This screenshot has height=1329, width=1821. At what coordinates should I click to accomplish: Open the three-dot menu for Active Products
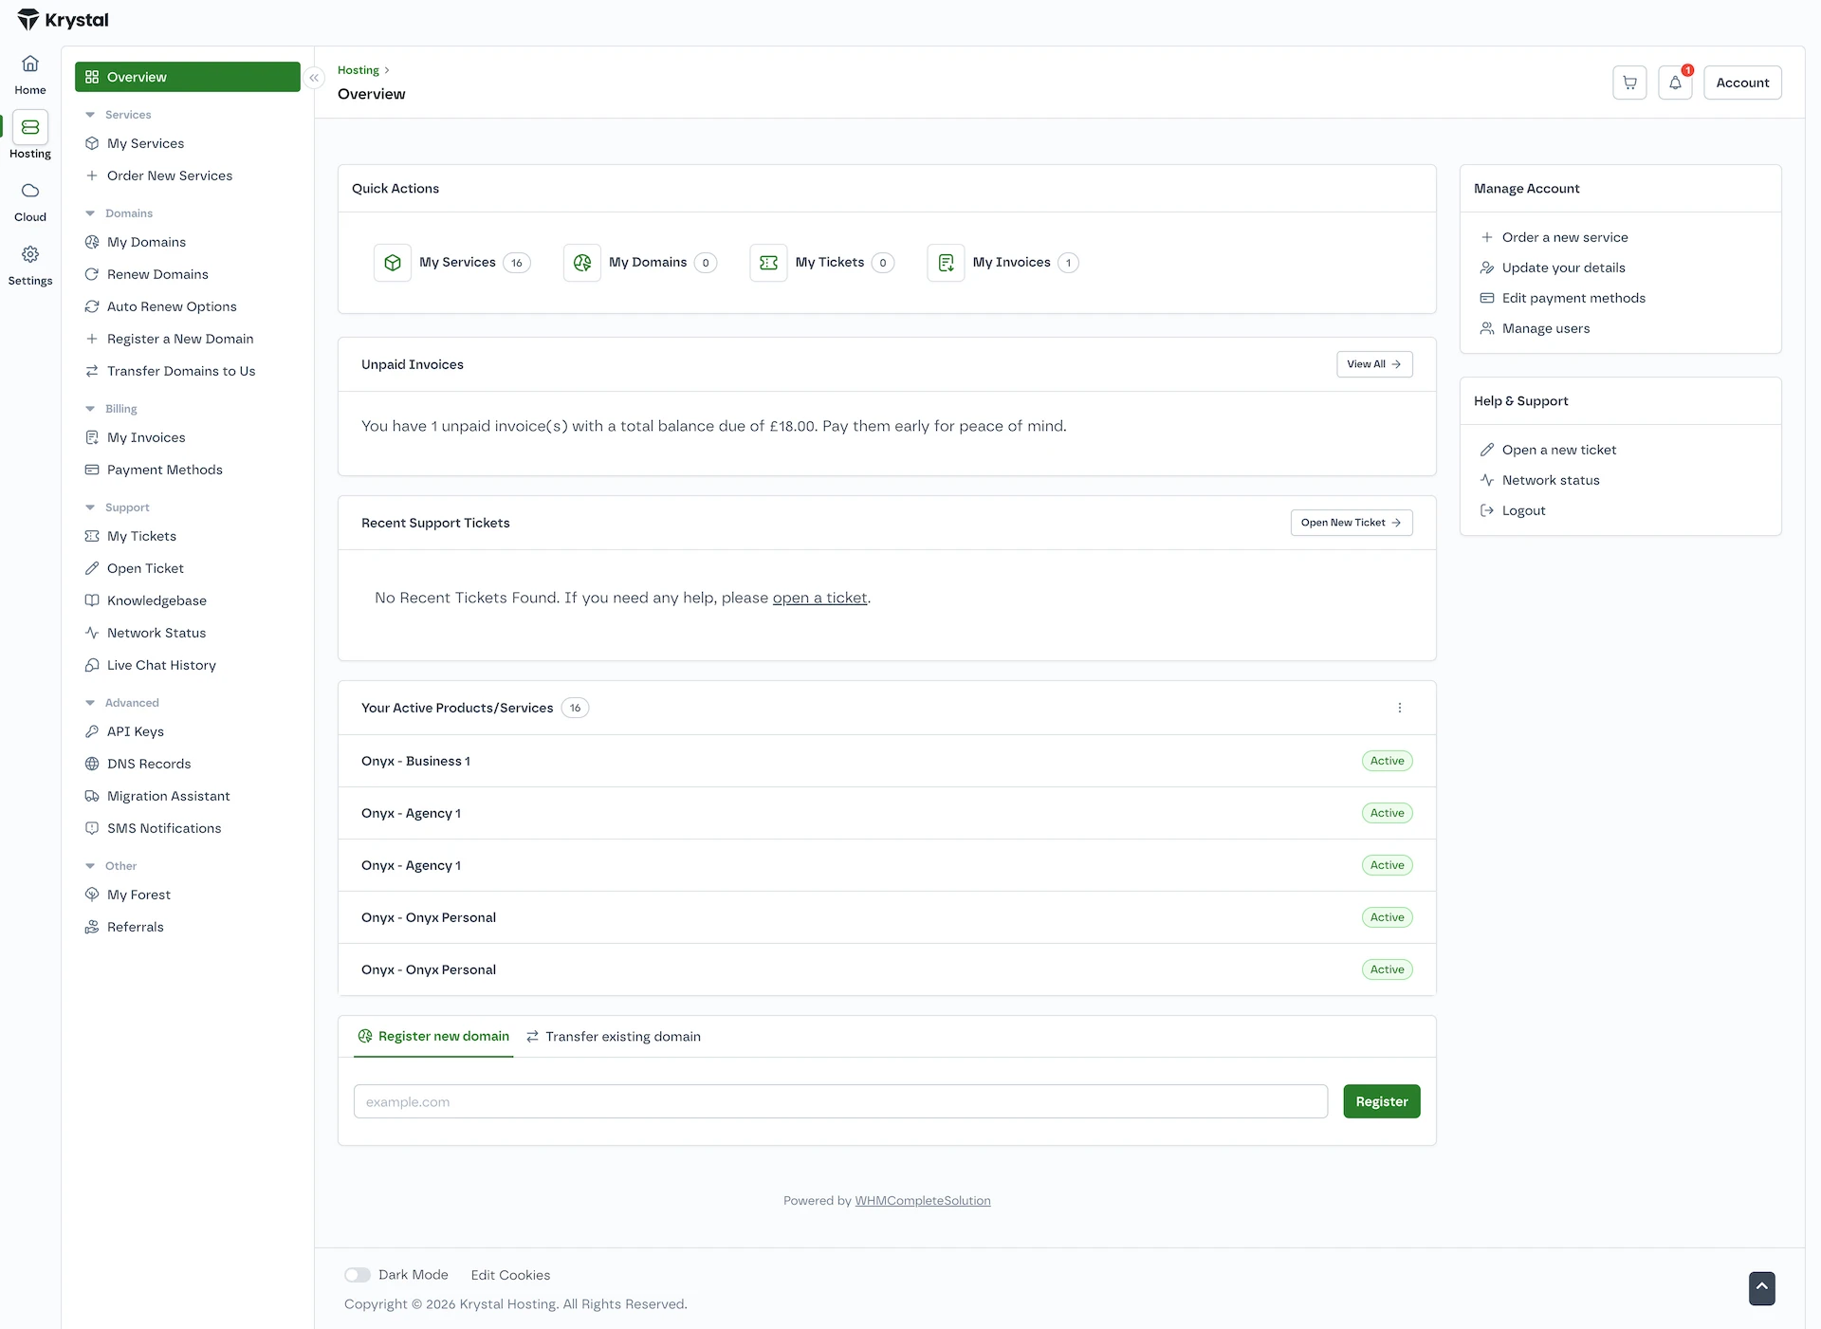[x=1399, y=708]
